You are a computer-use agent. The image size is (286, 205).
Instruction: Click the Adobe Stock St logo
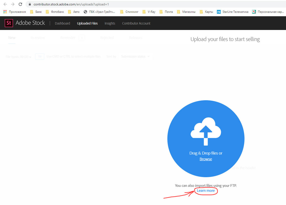pos(9,23)
